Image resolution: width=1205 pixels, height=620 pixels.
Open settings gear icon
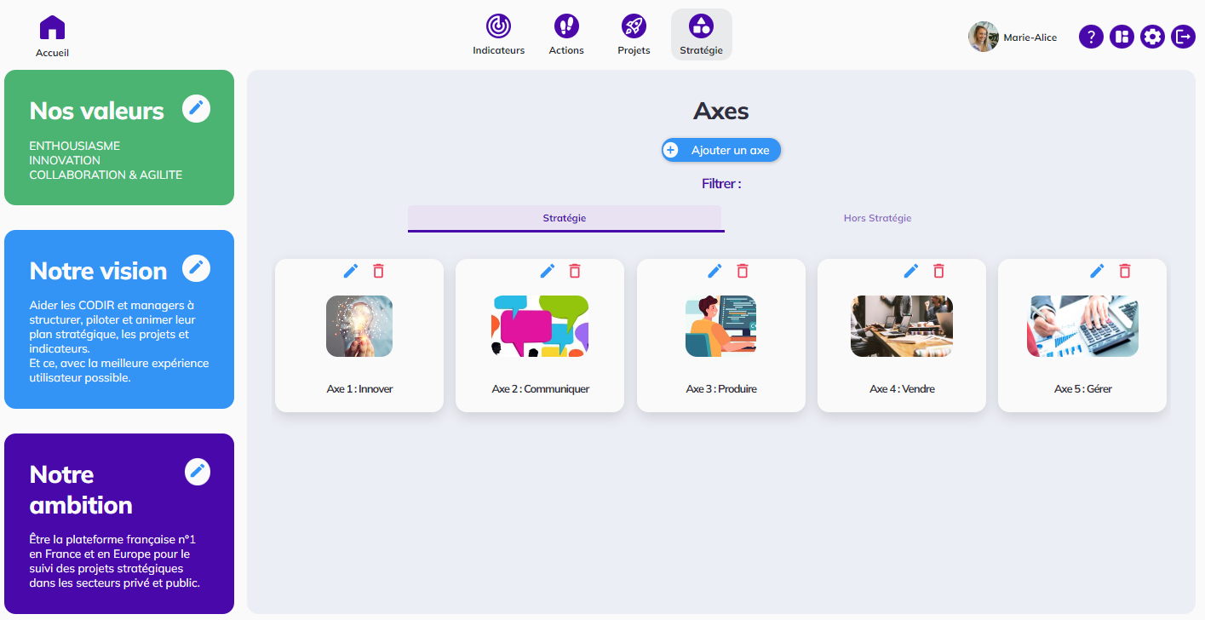1152,37
